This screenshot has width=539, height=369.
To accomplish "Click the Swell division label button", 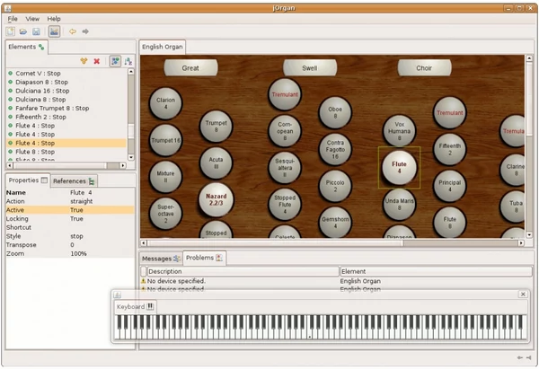I will point(309,68).
